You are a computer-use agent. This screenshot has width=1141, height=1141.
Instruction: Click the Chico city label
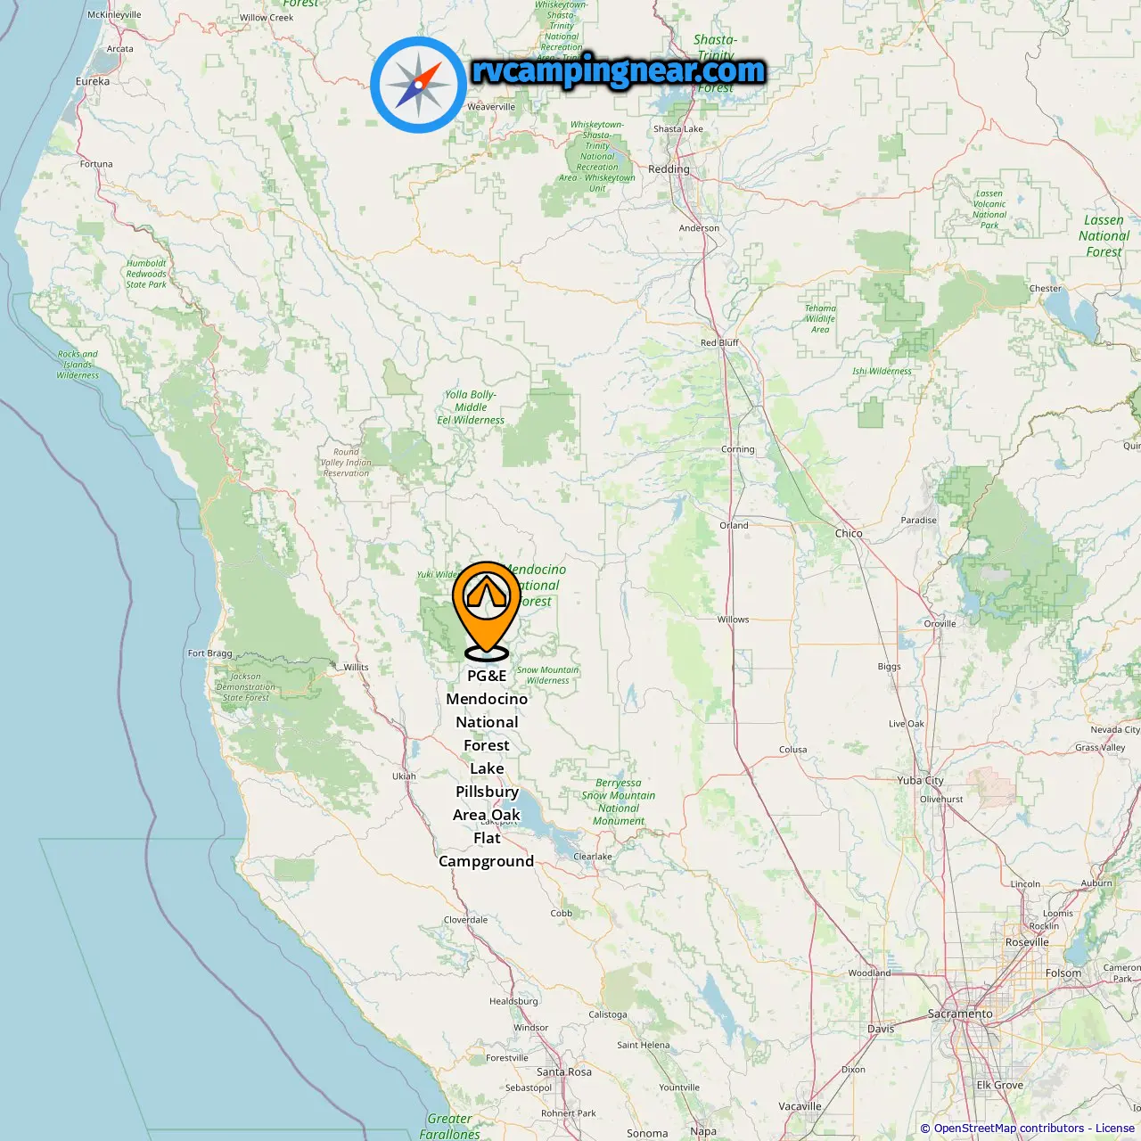(x=849, y=533)
